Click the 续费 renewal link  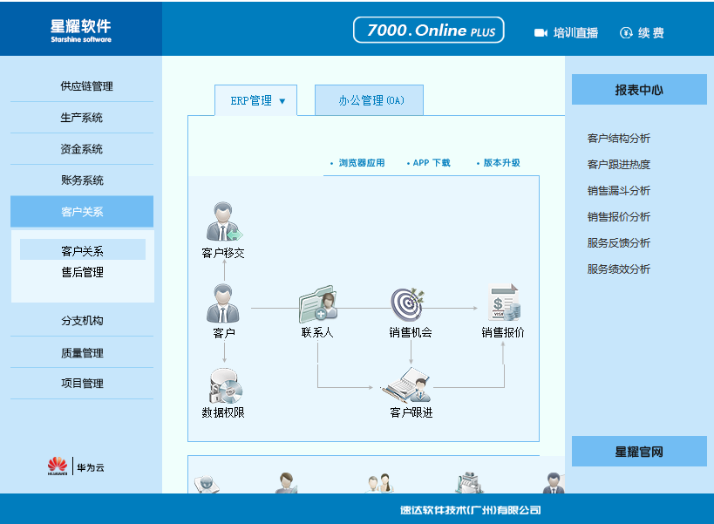pos(650,33)
